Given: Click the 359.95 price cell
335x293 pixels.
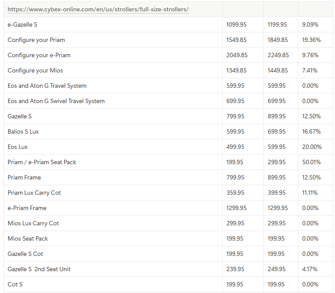Looking at the screenshot, I should click(x=243, y=193).
